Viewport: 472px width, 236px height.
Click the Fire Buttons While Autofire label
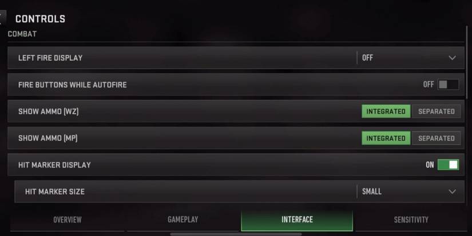(x=72, y=85)
